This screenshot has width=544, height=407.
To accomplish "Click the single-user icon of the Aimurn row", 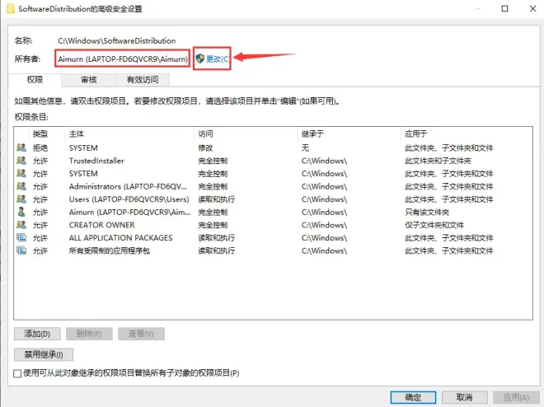I will (x=21, y=212).
